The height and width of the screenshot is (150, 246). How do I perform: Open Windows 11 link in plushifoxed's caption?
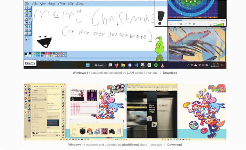(77, 145)
